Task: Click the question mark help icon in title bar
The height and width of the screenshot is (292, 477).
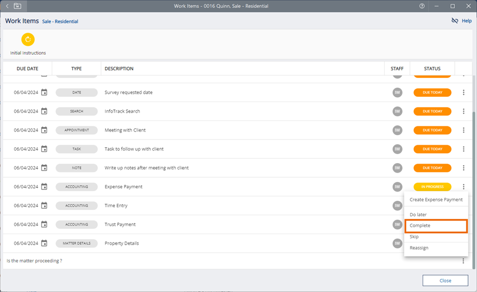Action: point(422,6)
